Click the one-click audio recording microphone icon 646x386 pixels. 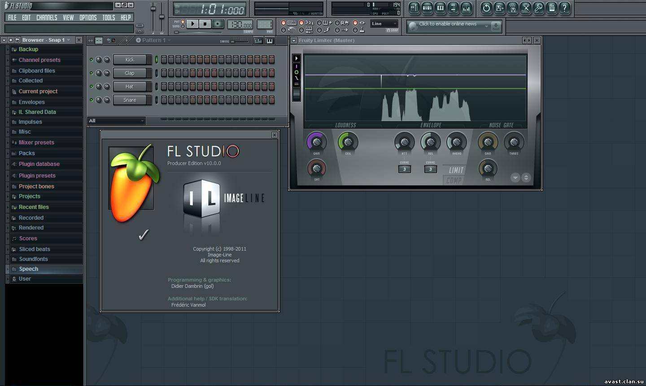(x=538, y=8)
